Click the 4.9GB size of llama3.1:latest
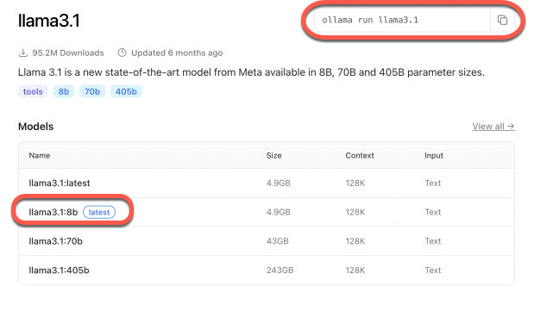This screenshot has width=534, height=311. pos(279,183)
